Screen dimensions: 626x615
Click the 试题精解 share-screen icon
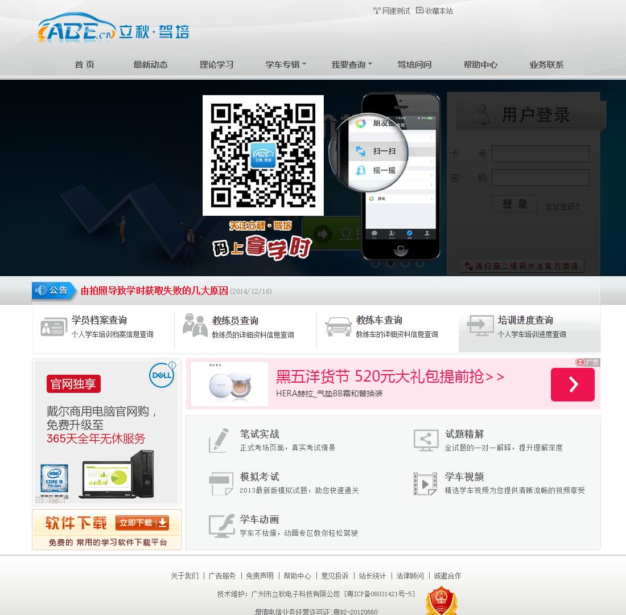click(426, 440)
